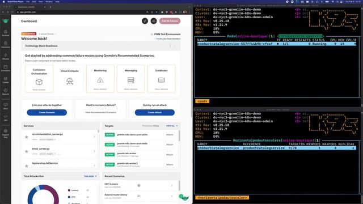This screenshot has width=363, height=204.
Task: Click the Targets list scrollbar
Action: (x=179, y=136)
